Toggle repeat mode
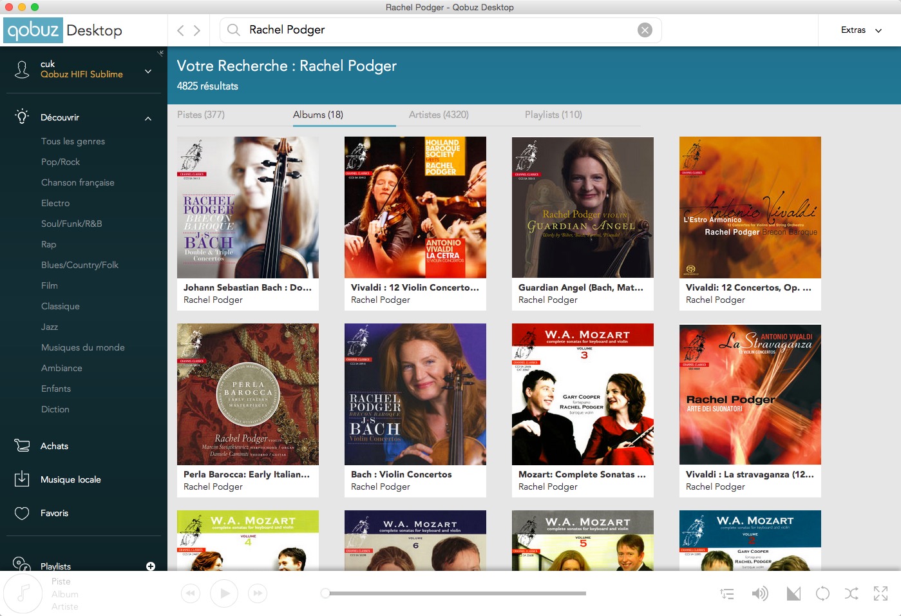The image size is (901, 616). pos(822,593)
